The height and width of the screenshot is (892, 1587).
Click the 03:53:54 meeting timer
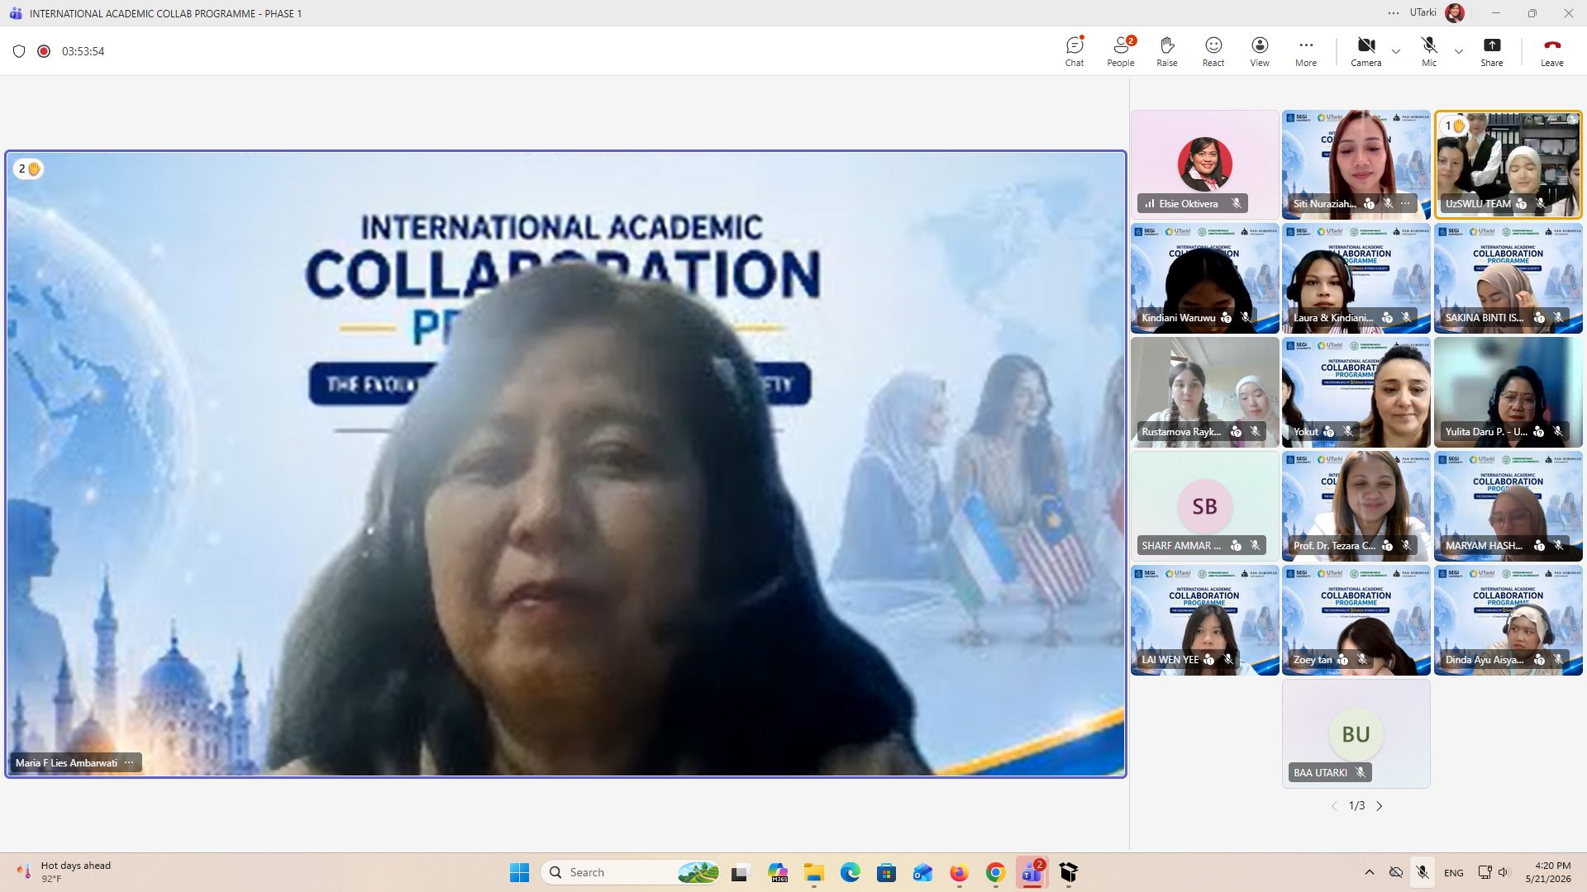tap(83, 51)
